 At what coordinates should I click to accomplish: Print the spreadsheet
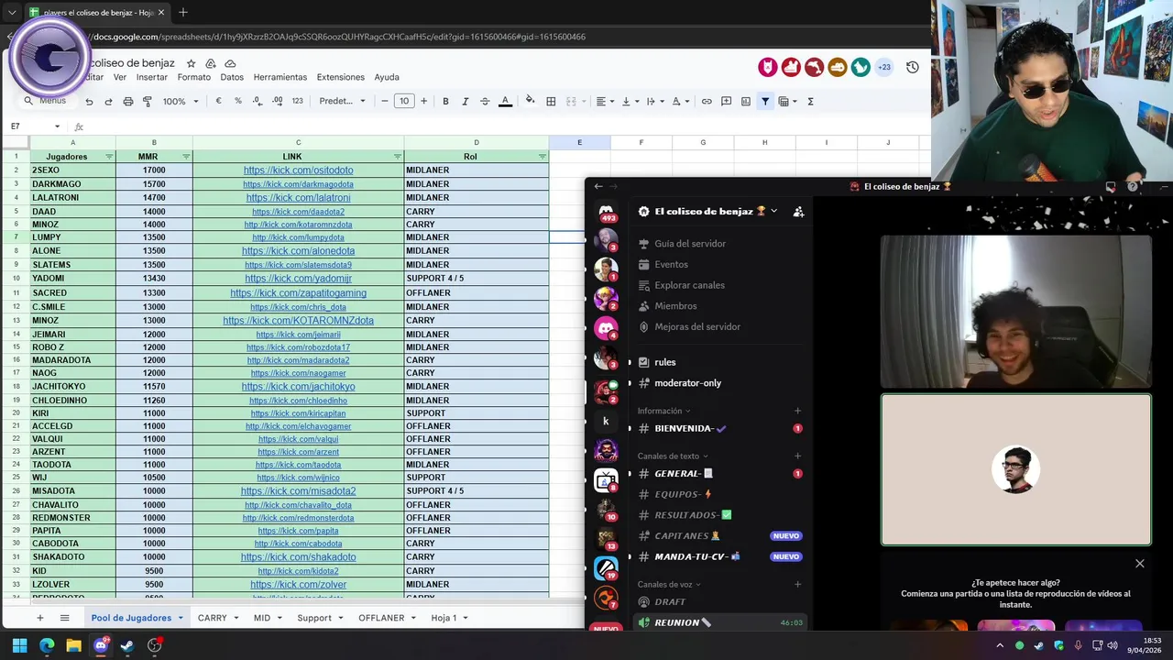tap(128, 102)
